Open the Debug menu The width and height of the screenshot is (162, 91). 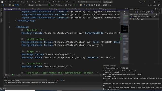coord(34,2)
